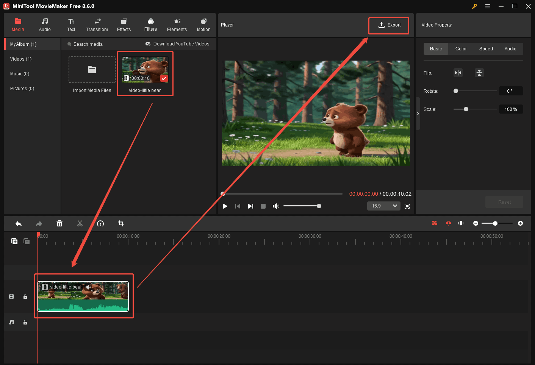Split the clip with scissors icon
Screen dimensions: 535x365
pyautogui.click(x=80, y=224)
